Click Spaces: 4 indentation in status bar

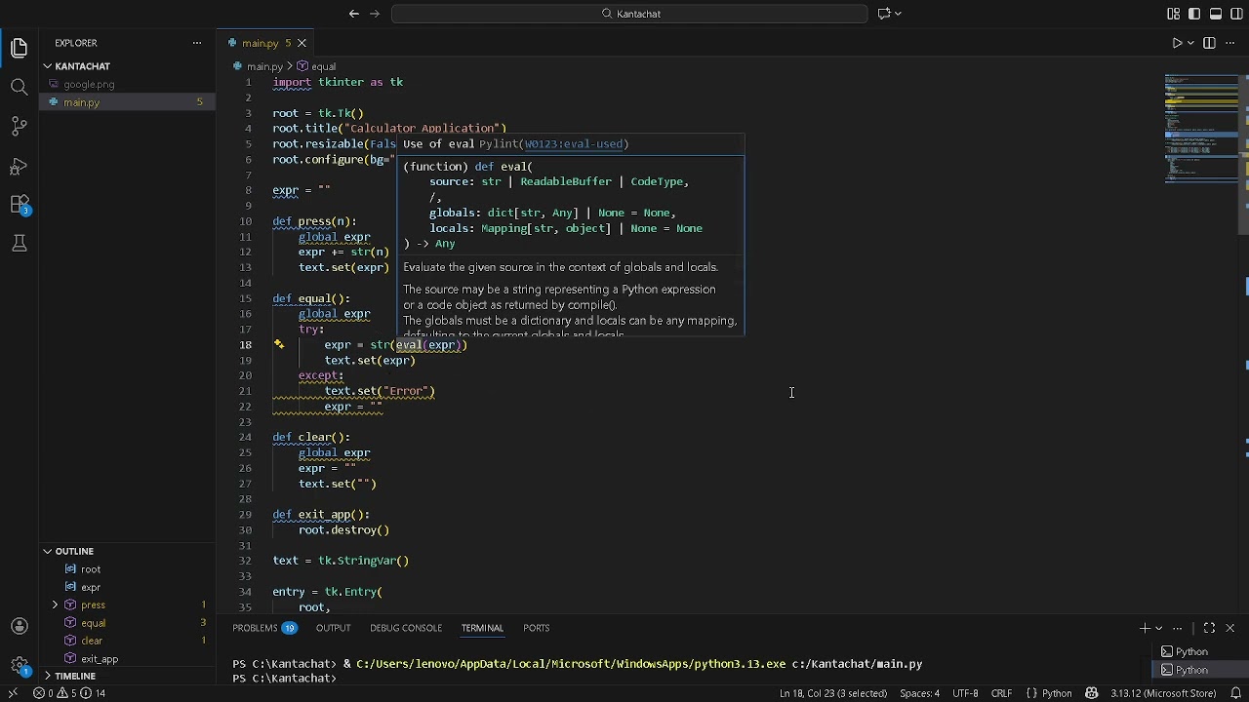919,693
